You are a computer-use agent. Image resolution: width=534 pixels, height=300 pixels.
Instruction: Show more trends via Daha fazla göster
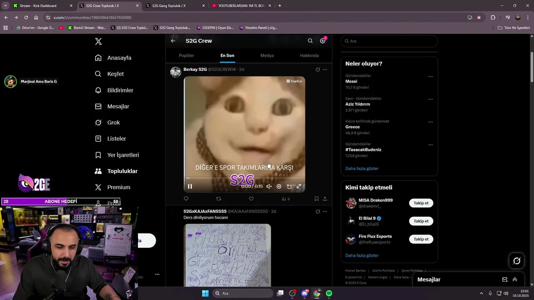362,168
